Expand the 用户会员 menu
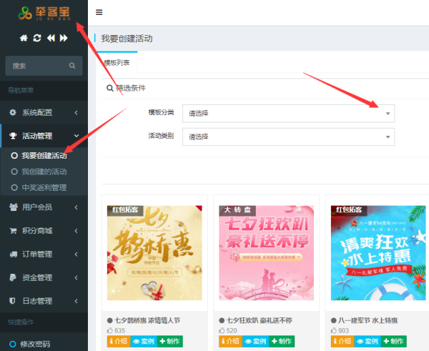This screenshot has width=429, height=351. point(44,207)
